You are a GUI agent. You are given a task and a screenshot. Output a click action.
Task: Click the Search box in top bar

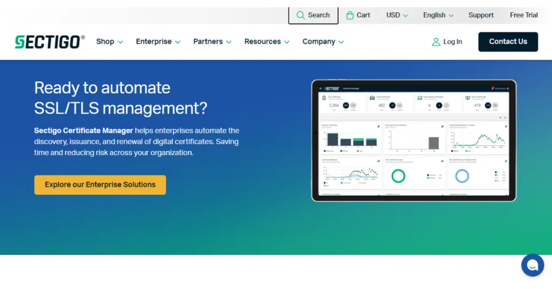coord(313,15)
